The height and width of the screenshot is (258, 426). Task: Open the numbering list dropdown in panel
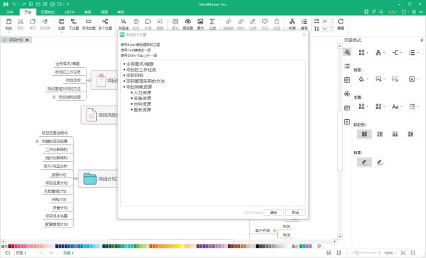[x=414, y=53]
